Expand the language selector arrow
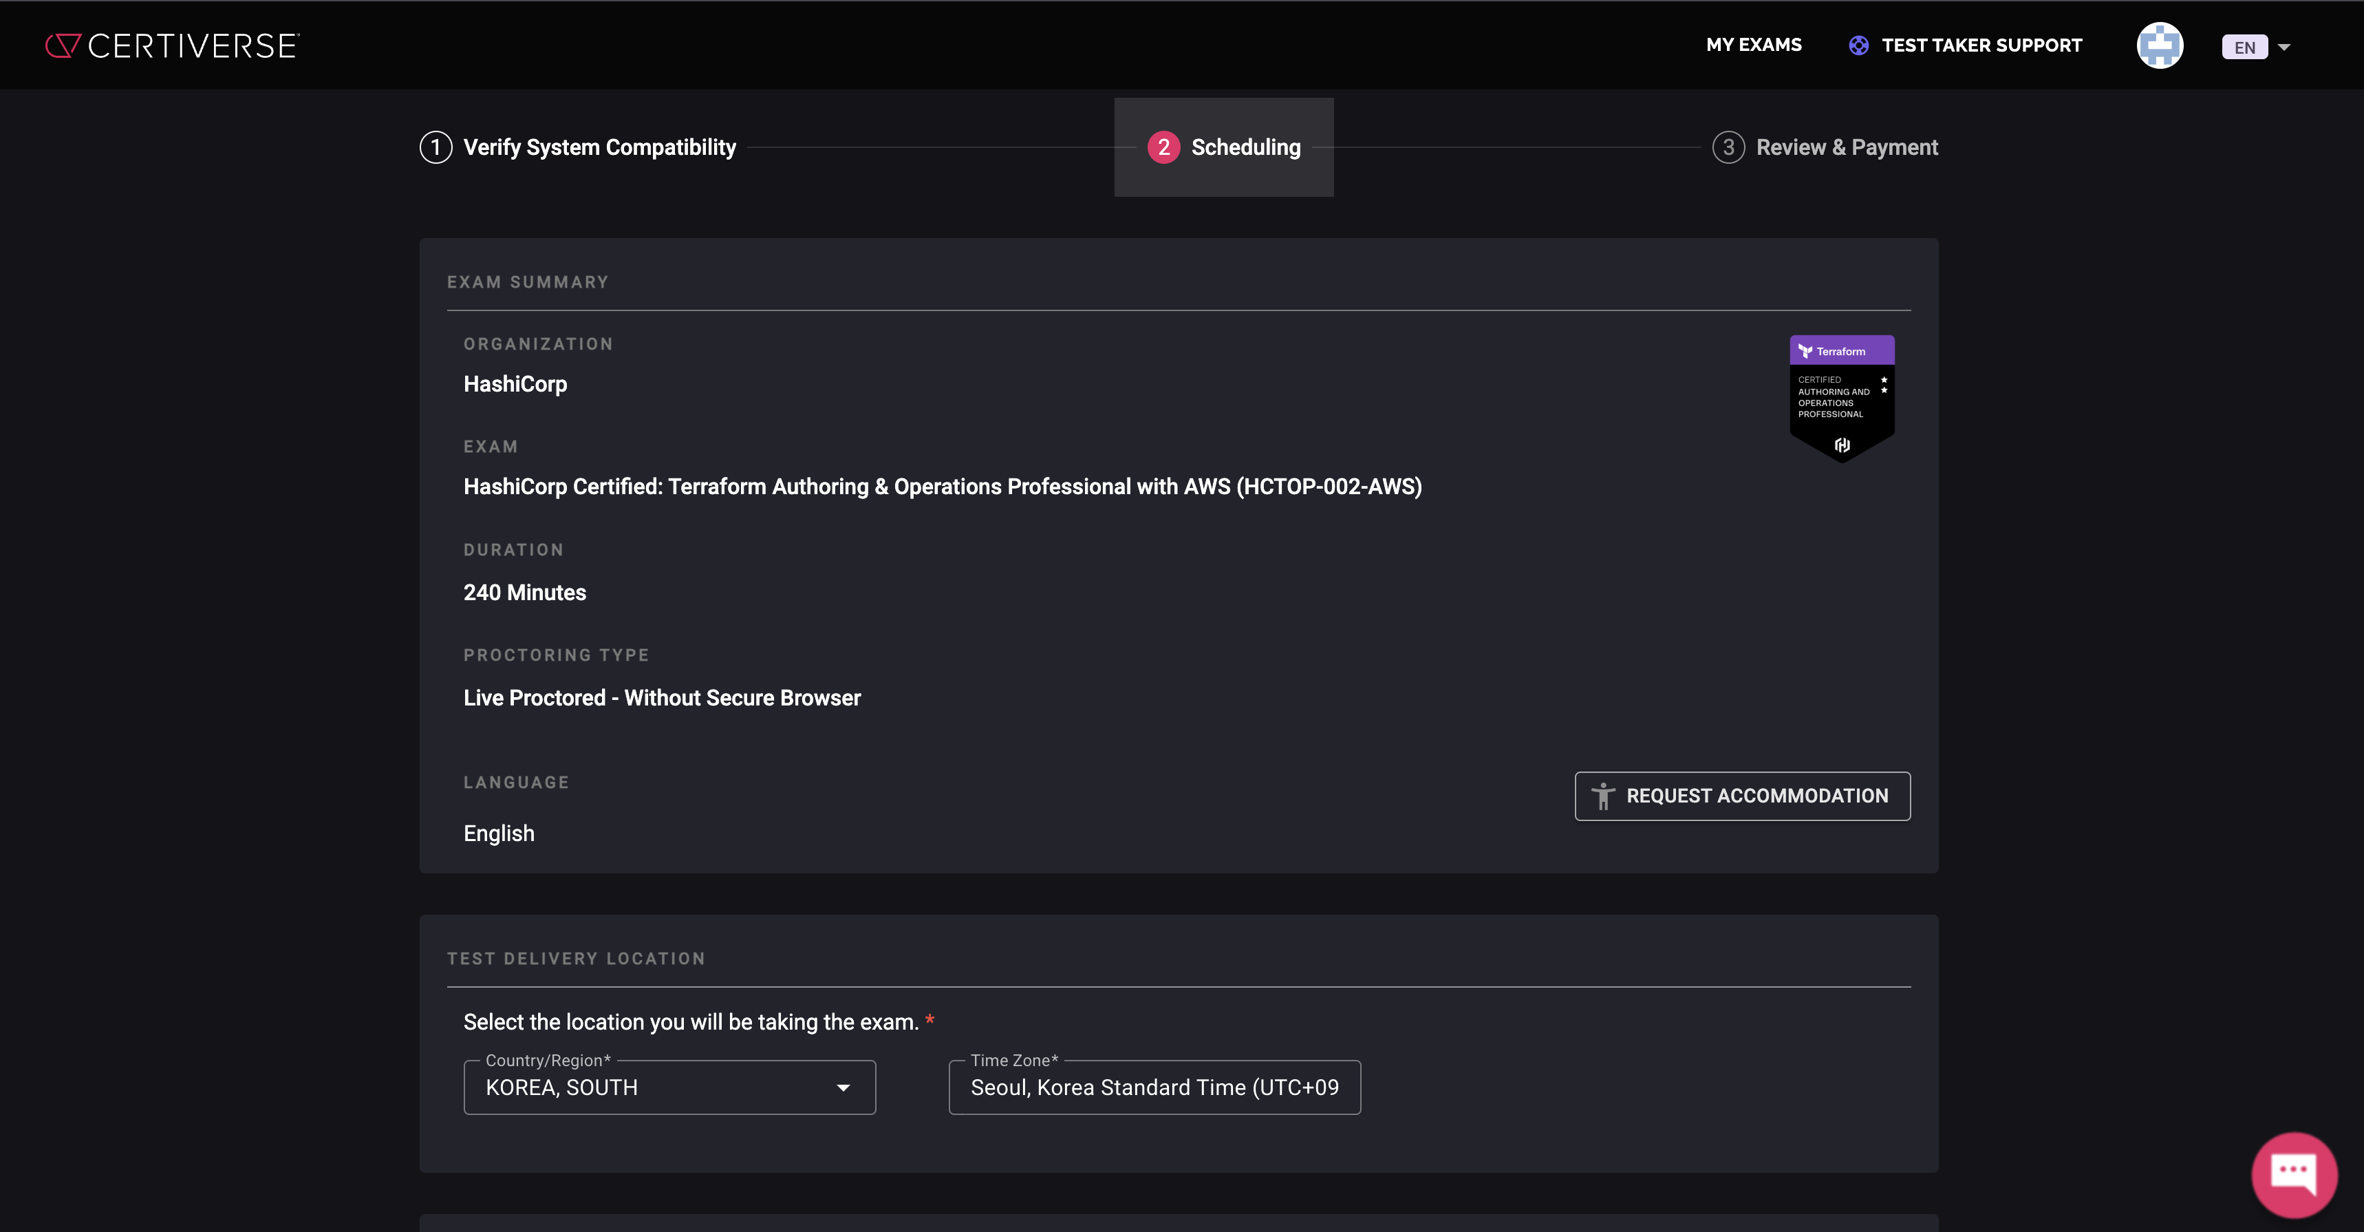This screenshot has height=1232, width=2364. click(x=2284, y=47)
